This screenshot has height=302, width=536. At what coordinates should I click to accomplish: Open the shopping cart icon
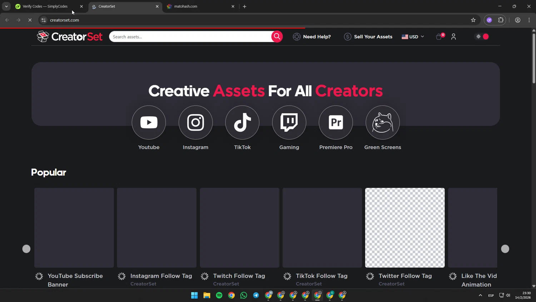click(x=439, y=36)
